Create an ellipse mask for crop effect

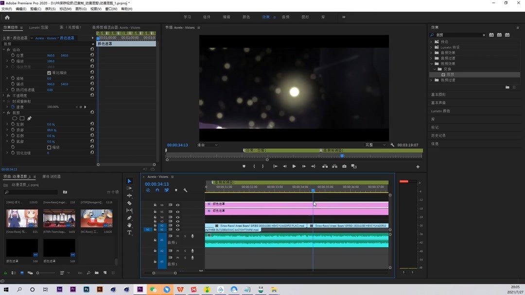point(15,118)
